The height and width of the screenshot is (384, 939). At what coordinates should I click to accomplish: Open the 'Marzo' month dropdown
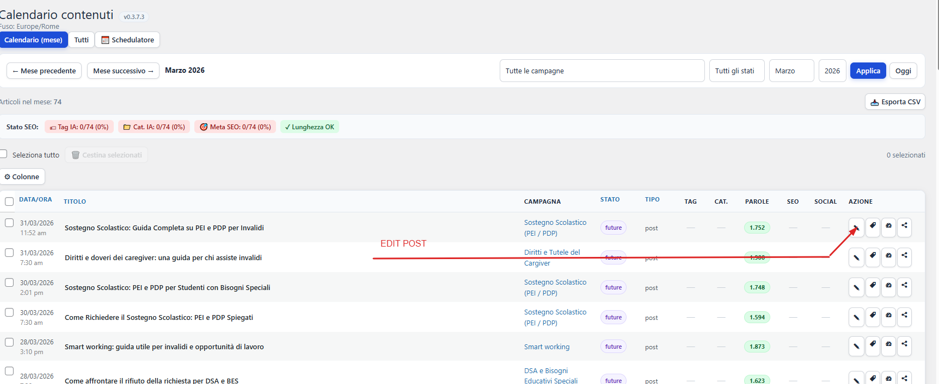791,71
